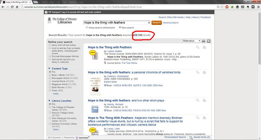Viewport: 261px width, 140px height.
Task: Open the Relevance sort dropdown
Action: pyautogui.click(x=191, y=41)
